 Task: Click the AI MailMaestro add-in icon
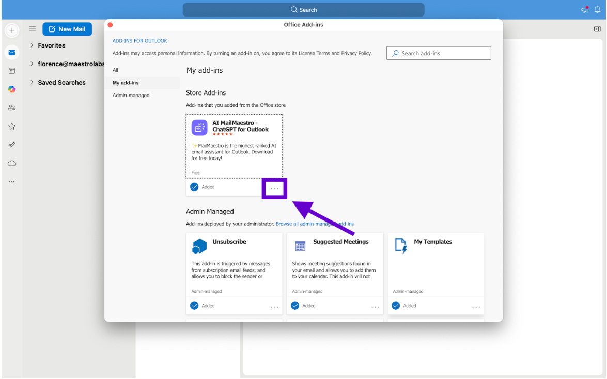point(199,128)
